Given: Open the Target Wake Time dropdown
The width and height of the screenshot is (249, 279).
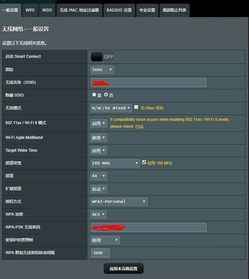Looking at the screenshot, I should click(99, 151).
